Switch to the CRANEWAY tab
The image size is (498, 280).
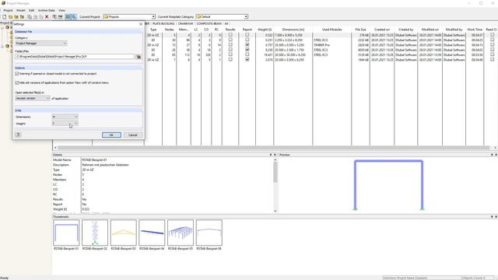pyautogui.click(x=185, y=24)
